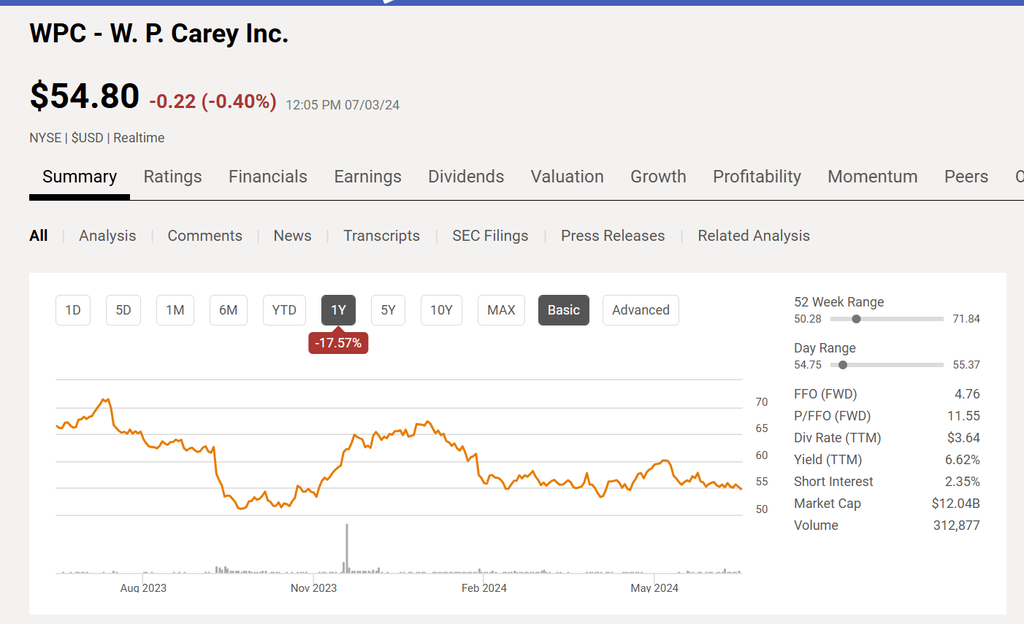The height and width of the screenshot is (624, 1024).
Task: Open the Transcripts filter
Action: [381, 236]
